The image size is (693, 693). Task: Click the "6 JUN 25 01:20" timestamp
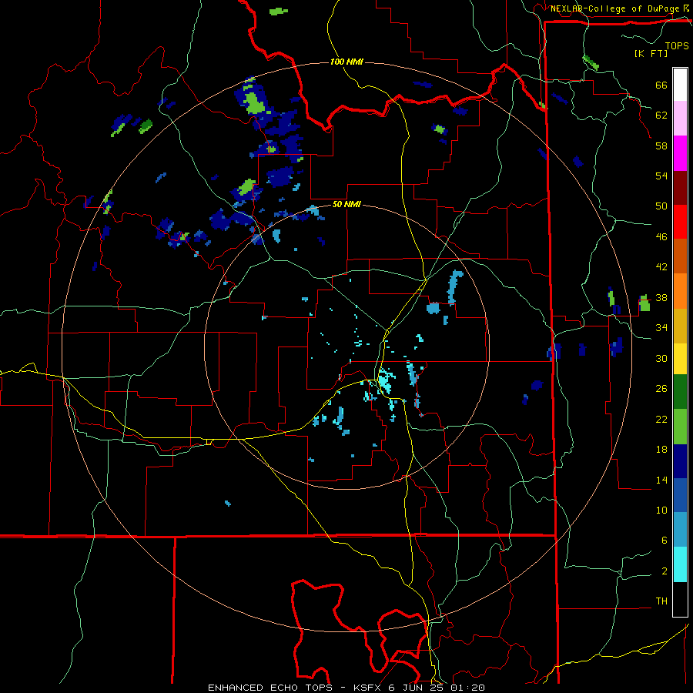tap(437, 688)
